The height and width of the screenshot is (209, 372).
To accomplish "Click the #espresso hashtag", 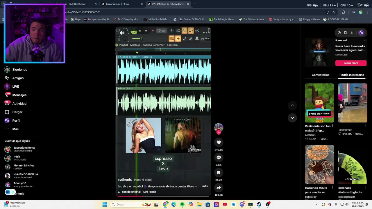I will click(x=155, y=186).
